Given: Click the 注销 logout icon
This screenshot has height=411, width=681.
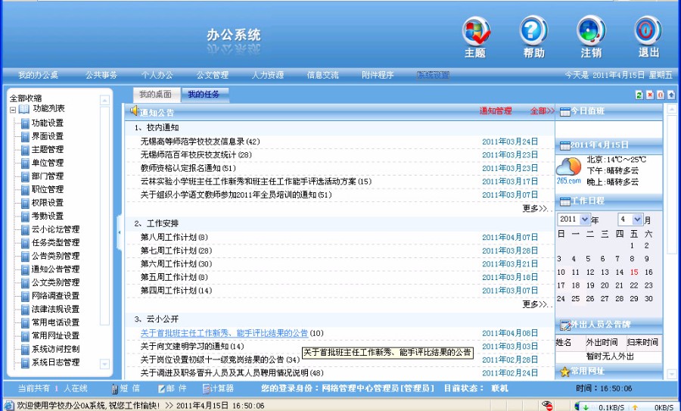Looking at the screenshot, I should (x=591, y=31).
